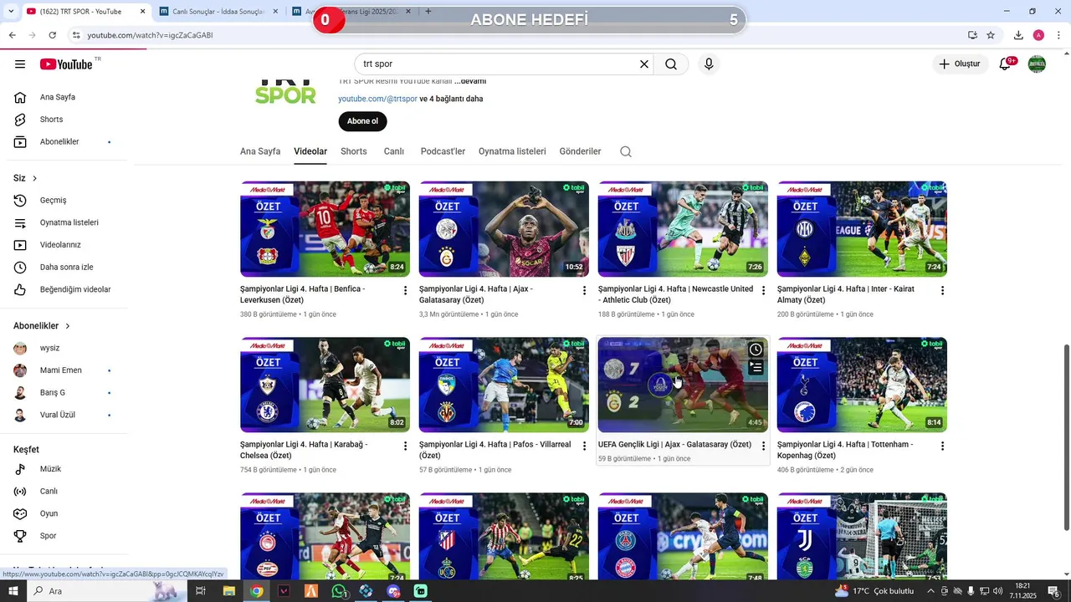Add UEFA Gençlik Ligi video to watch later
Screen dimensions: 1071x602
(756, 349)
